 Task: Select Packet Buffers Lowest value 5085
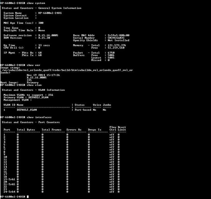(x=111, y=58)
